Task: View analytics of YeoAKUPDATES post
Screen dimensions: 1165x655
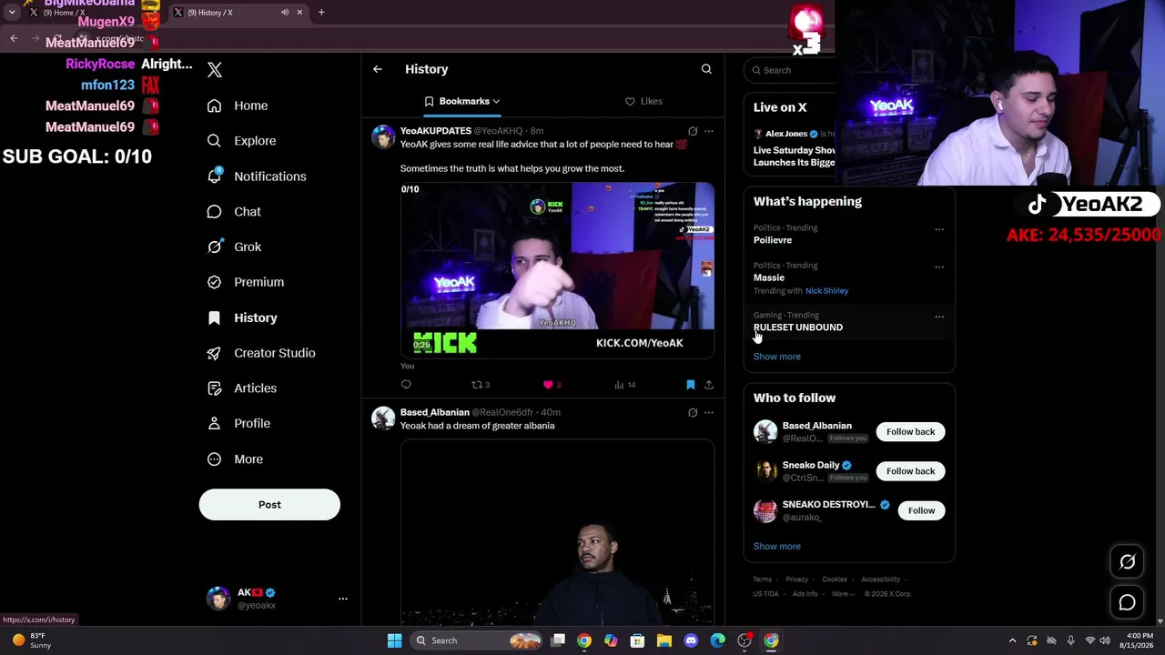Action: tap(624, 385)
